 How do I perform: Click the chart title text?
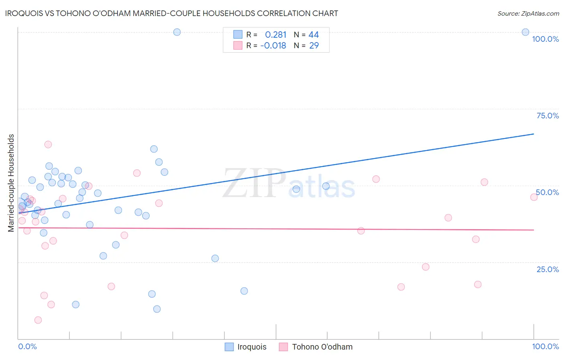(x=172, y=13)
